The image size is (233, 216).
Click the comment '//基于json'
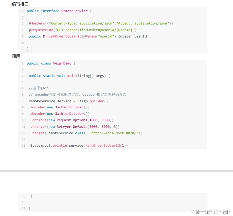coord(39,88)
